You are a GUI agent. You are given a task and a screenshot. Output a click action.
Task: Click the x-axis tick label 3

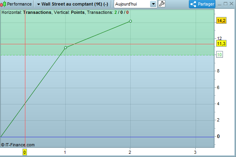pos(195,152)
